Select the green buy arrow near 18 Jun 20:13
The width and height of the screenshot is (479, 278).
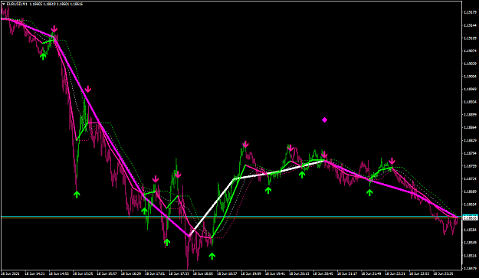302,175
